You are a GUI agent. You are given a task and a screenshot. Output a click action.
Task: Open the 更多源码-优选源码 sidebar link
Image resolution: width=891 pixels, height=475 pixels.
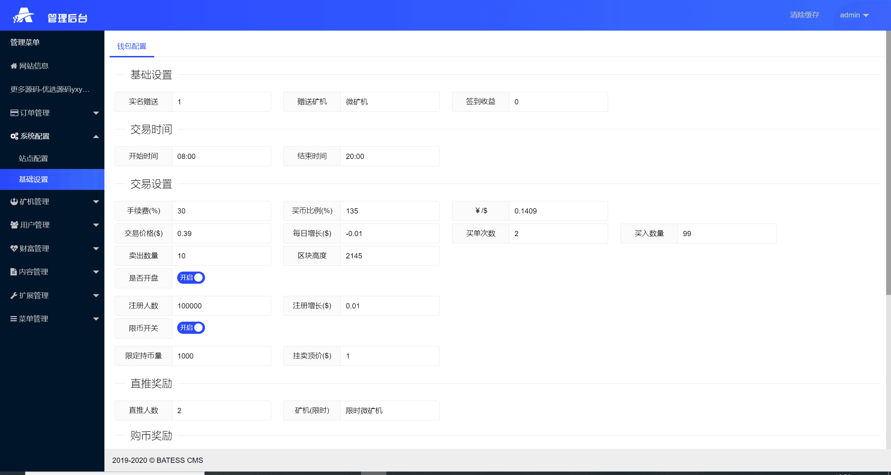coord(50,89)
